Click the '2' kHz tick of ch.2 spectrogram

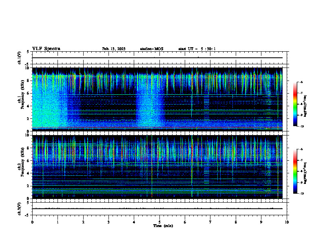29,186
